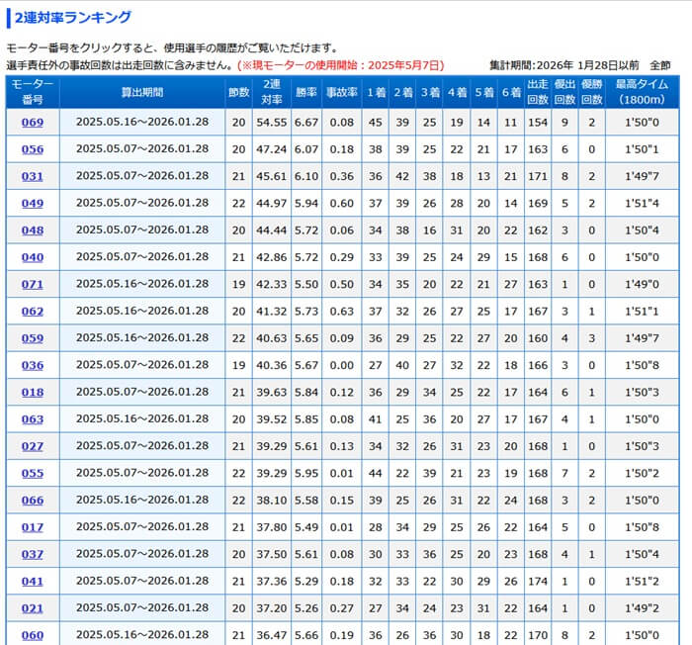This screenshot has width=692, height=645.
Task: Click motor number 071
Action: (33, 285)
